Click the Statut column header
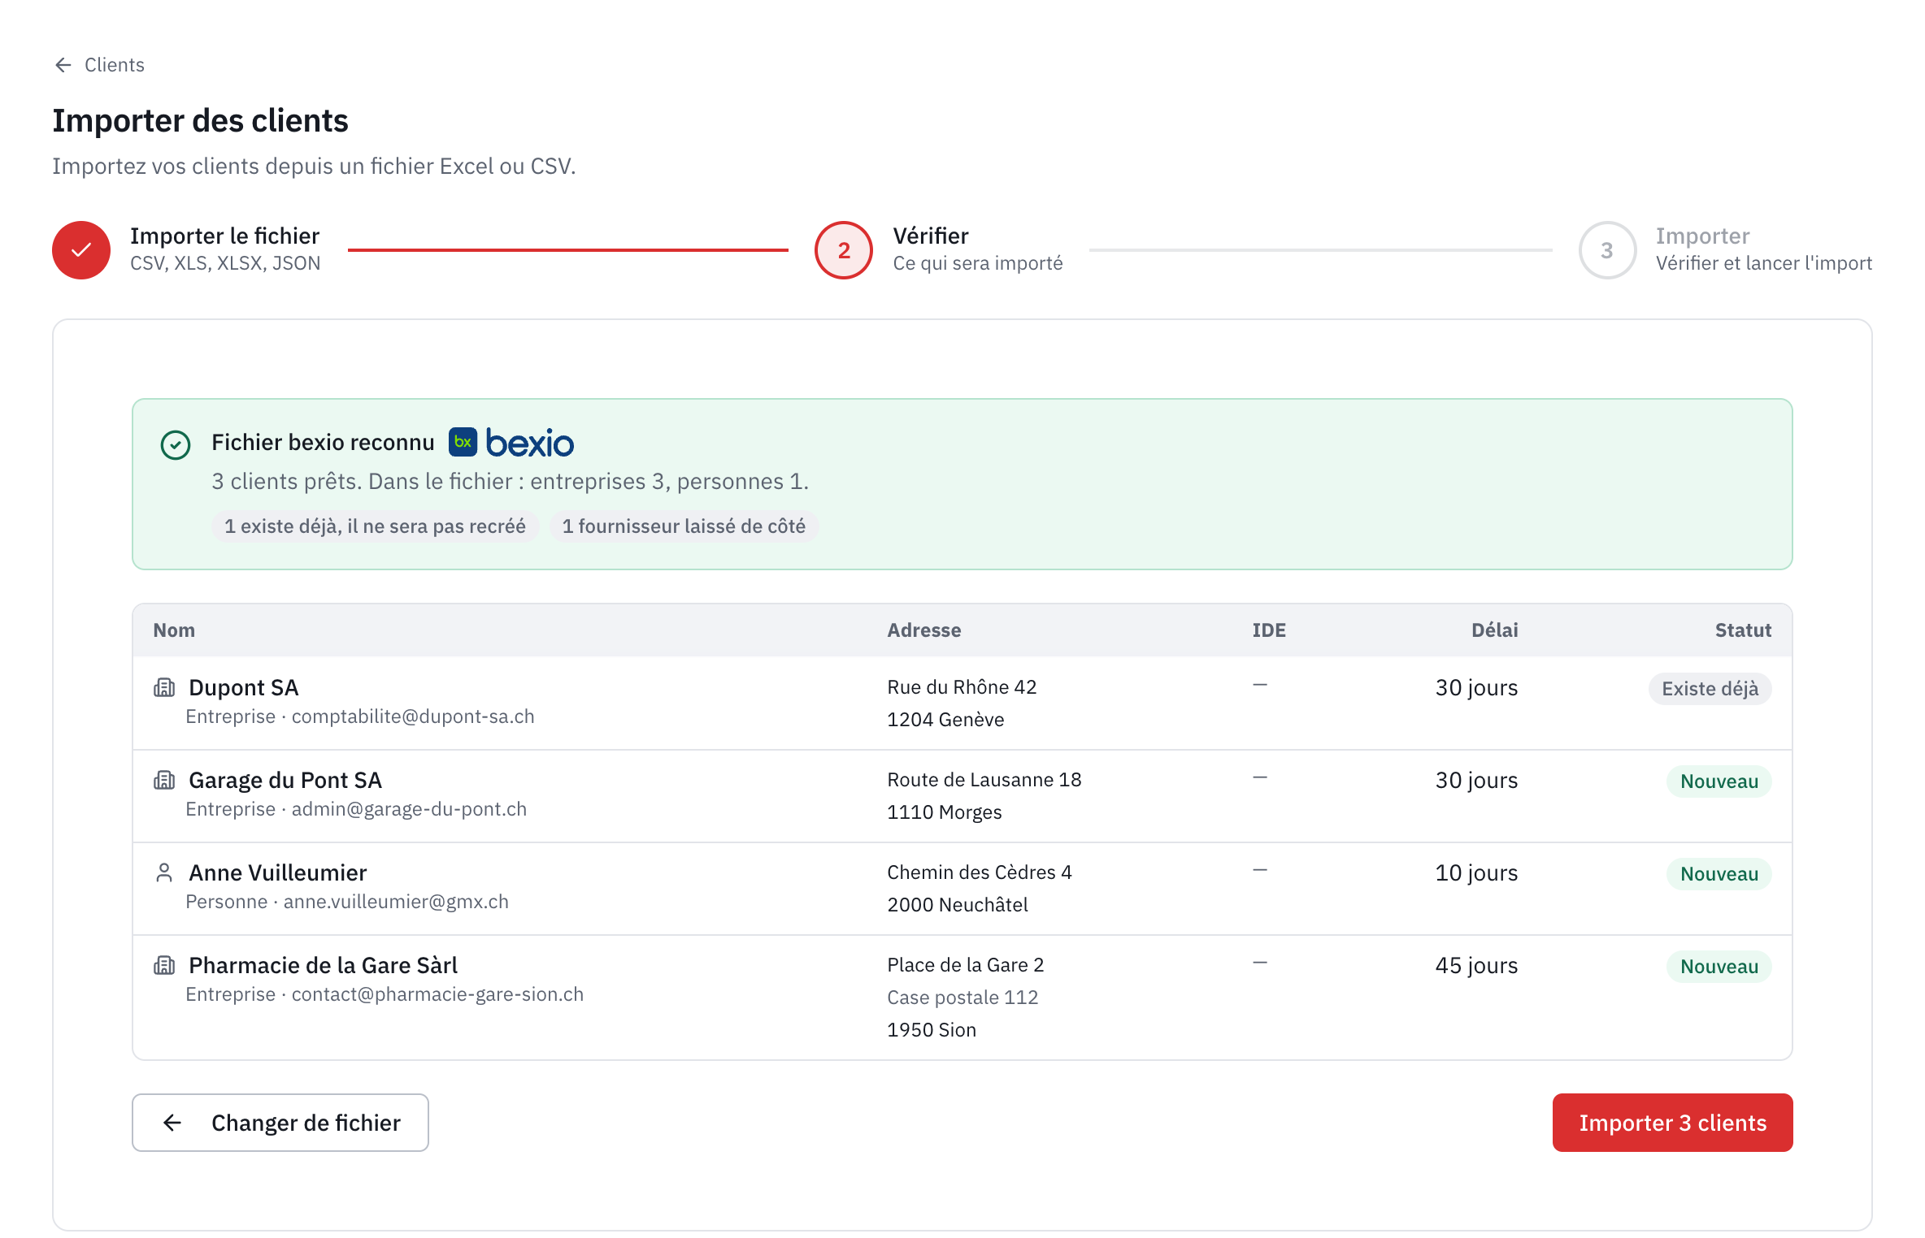 point(1743,630)
